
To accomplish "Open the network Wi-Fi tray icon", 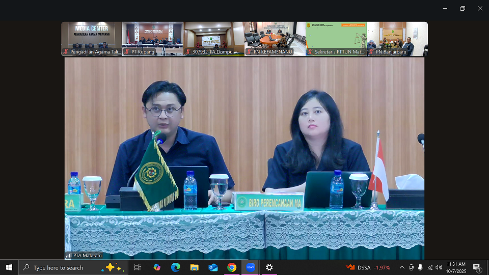I will click(429, 267).
